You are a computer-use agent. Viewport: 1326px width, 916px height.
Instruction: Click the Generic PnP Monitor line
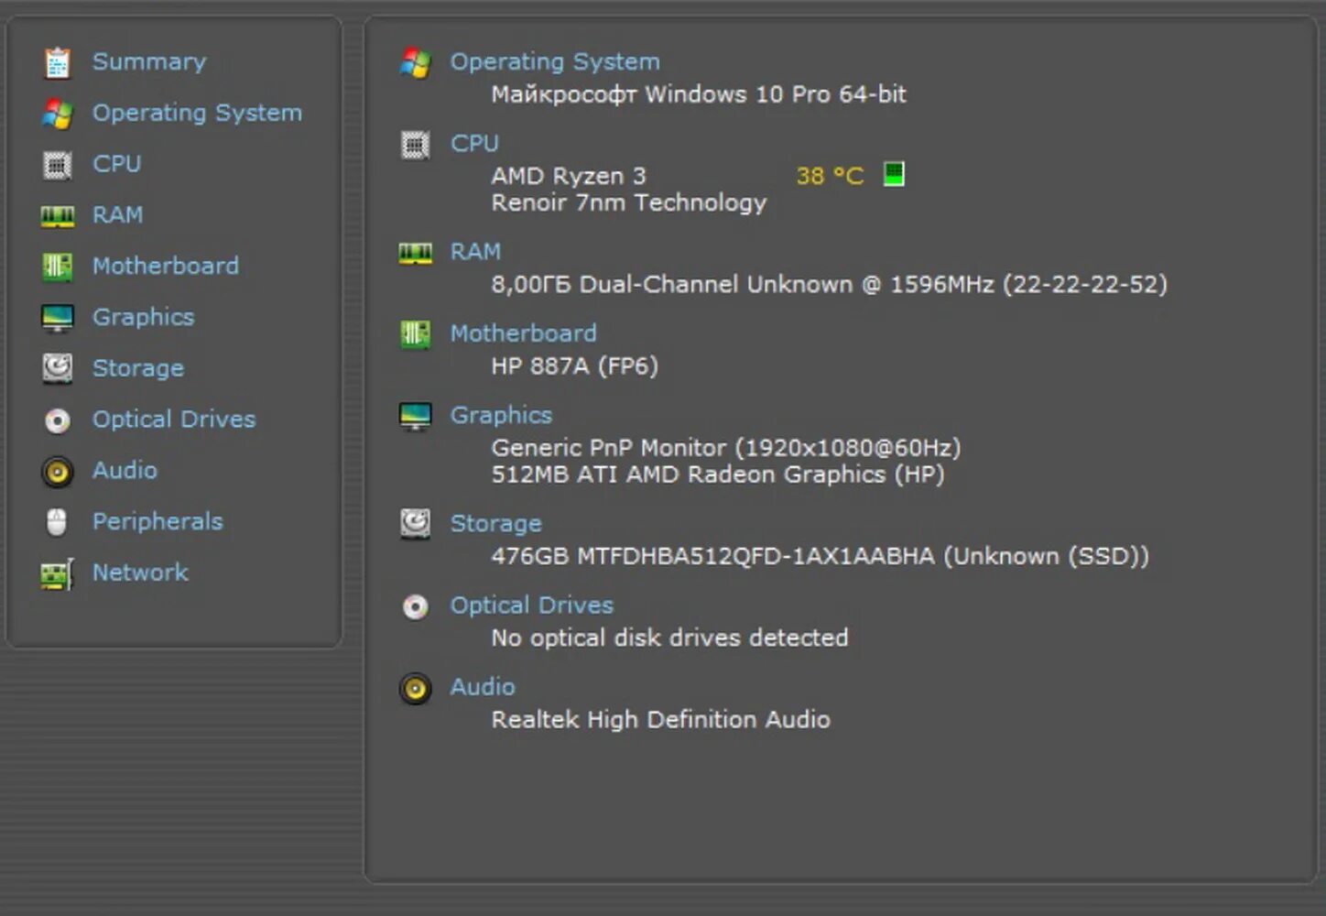pos(726,448)
